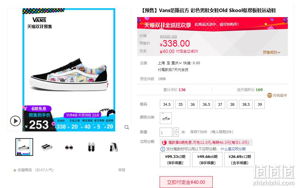The height and width of the screenshot is (188, 297).
Task: Click the star icon next to 收藏商品
Action: [15, 170]
